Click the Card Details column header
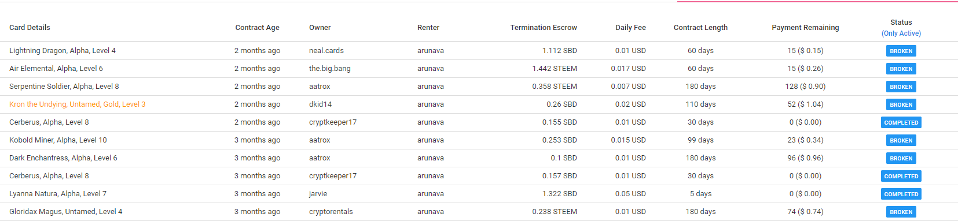 click(x=30, y=28)
